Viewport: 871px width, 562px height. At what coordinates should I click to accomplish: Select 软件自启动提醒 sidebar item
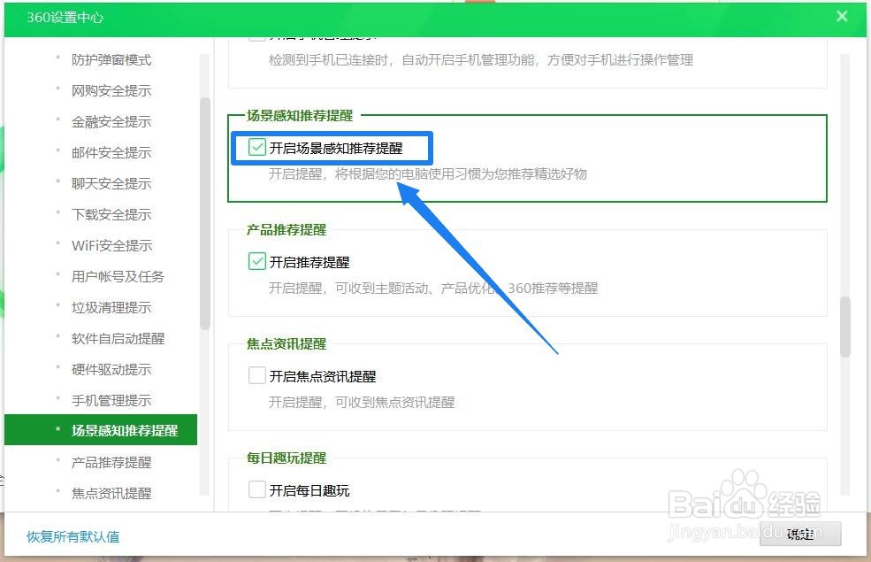point(118,339)
